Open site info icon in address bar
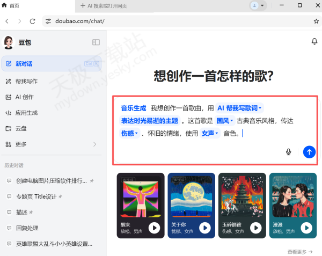Screen dimensions: 322x256 point(48,21)
